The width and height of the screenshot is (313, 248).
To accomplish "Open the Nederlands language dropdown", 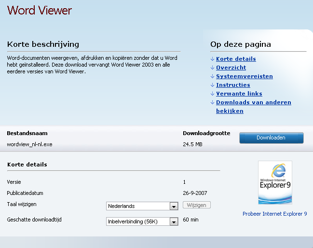I will click(x=142, y=206).
